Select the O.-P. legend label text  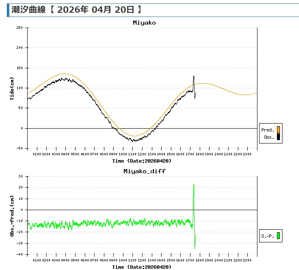[268, 236]
